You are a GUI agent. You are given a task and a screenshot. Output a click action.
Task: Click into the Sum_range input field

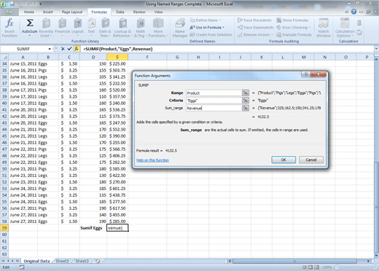pyautogui.click(x=214, y=108)
